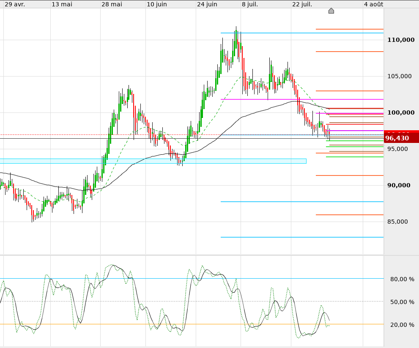
Task: Click the 22 juil. date label
Action: click(302, 4)
